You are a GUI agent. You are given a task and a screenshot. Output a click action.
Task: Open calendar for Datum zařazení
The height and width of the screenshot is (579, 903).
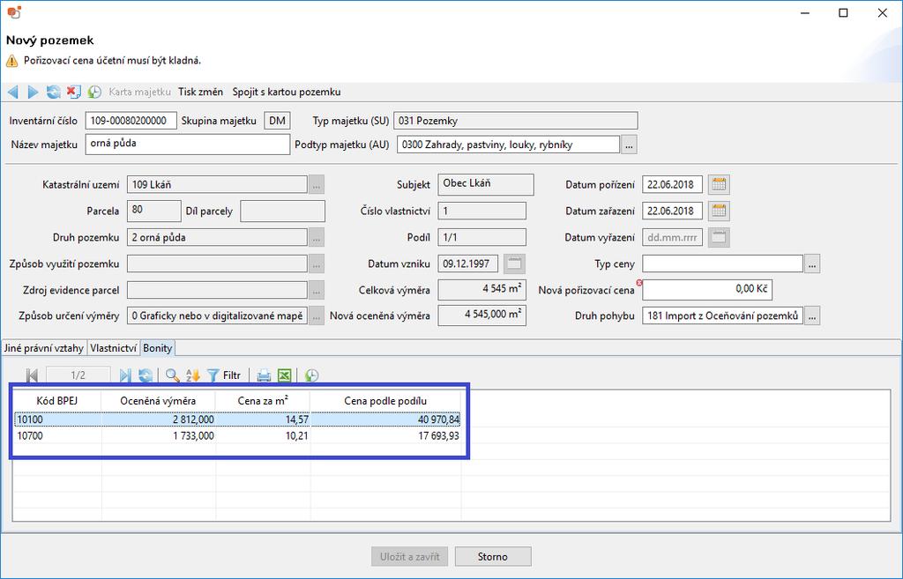point(719,211)
